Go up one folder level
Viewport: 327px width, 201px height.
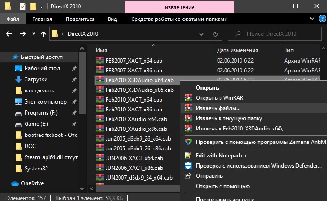coord(43,34)
